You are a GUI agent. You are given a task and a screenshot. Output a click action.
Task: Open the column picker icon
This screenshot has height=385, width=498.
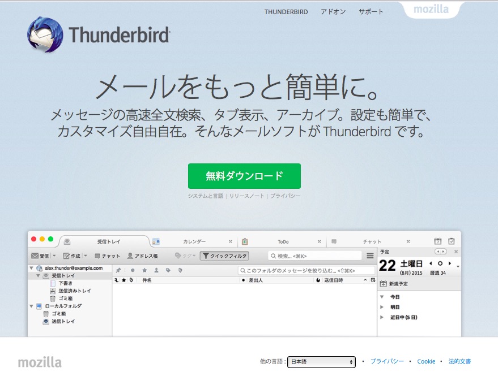click(373, 280)
